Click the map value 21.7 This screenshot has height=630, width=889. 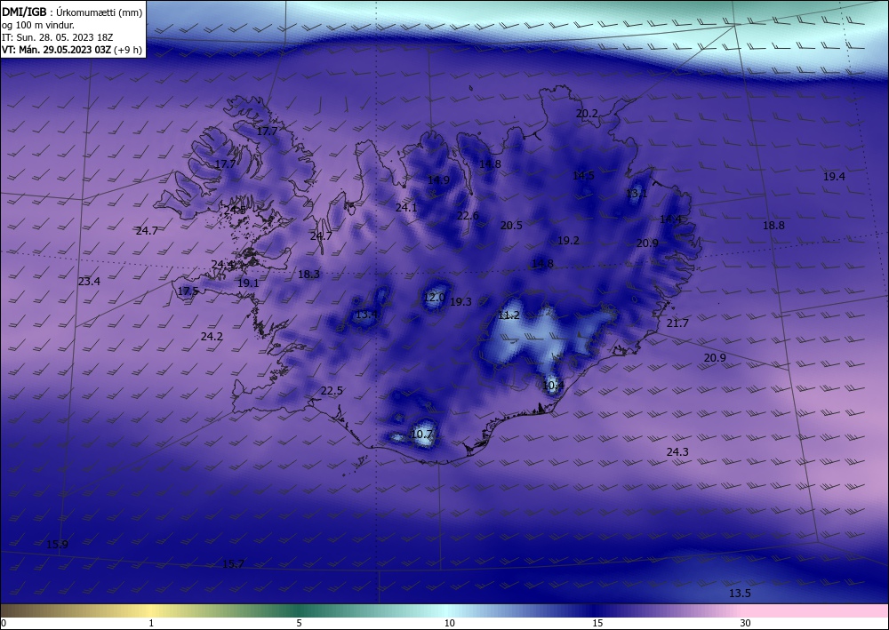pyautogui.click(x=677, y=323)
